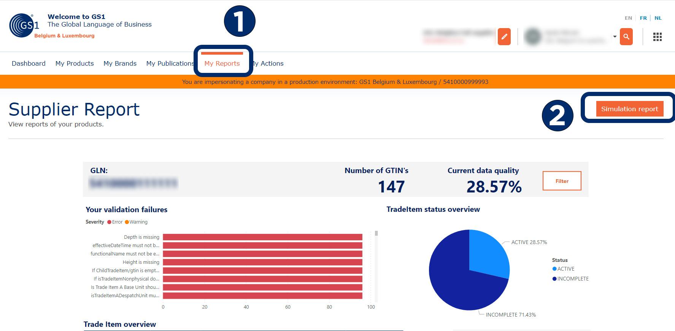This screenshot has width=675, height=331.
Task: Go to My Products tab
Action: click(x=75, y=63)
